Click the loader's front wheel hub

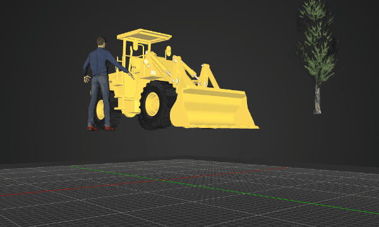point(152,104)
